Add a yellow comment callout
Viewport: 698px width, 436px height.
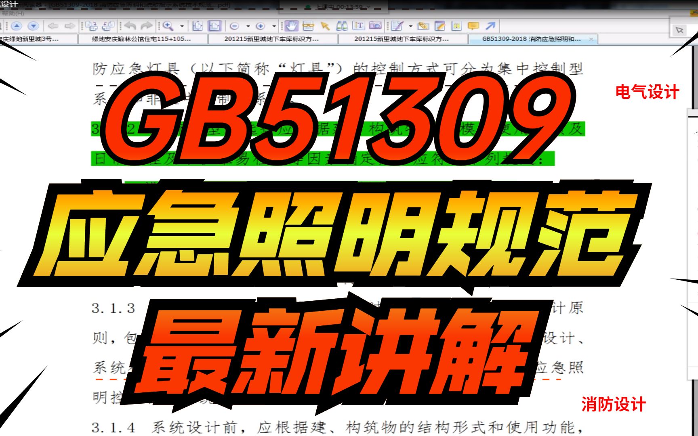[473, 26]
